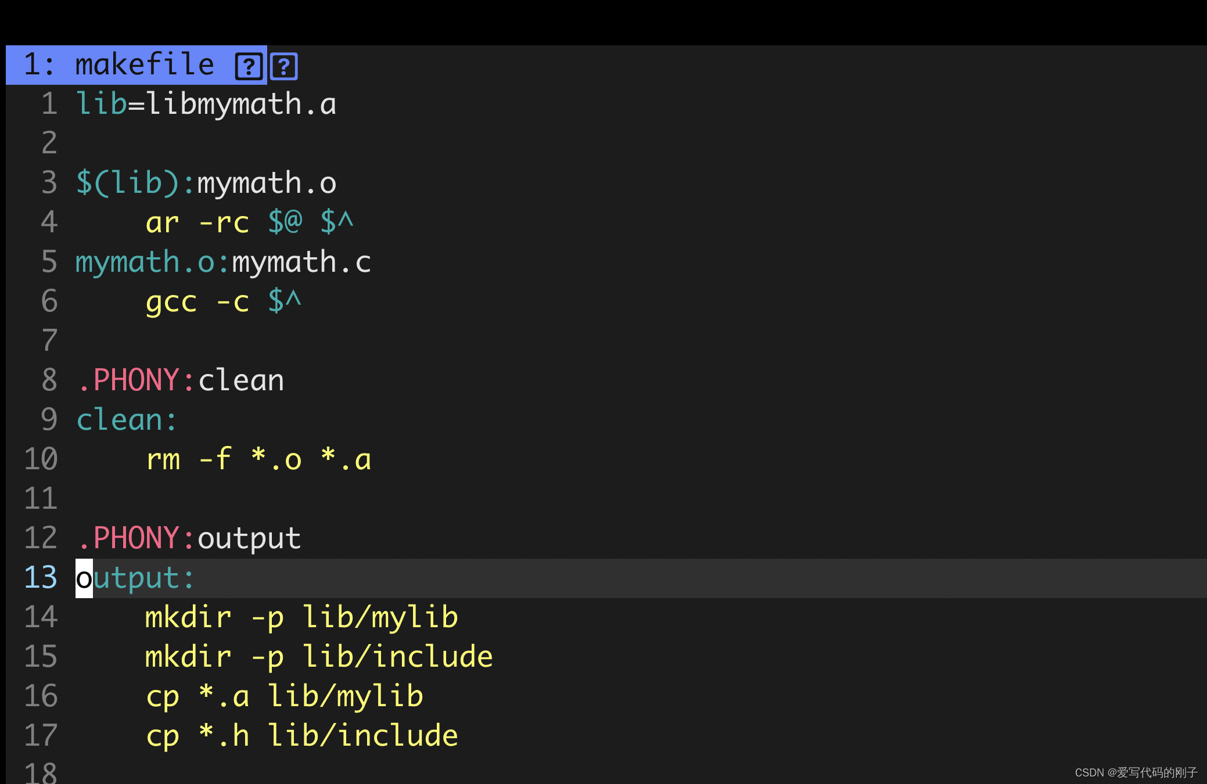Click the question-mark glyph right of the tab

coord(283,66)
